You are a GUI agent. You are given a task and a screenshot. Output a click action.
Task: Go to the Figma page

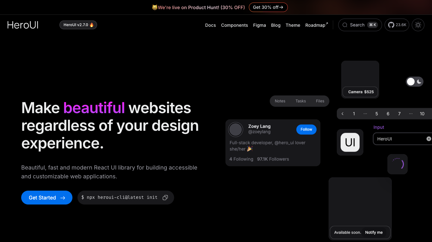point(259,25)
